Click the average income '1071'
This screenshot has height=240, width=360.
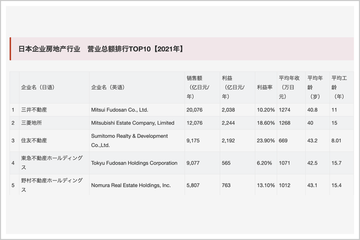(x=284, y=163)
